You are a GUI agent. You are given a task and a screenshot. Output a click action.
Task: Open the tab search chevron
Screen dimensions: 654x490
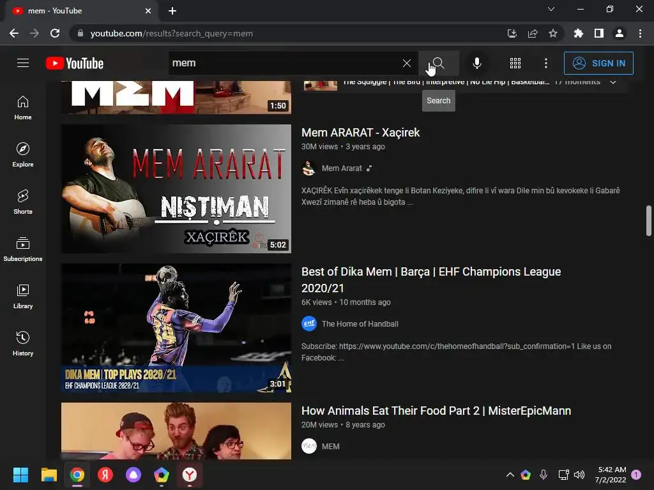click(x=551, y=9)
